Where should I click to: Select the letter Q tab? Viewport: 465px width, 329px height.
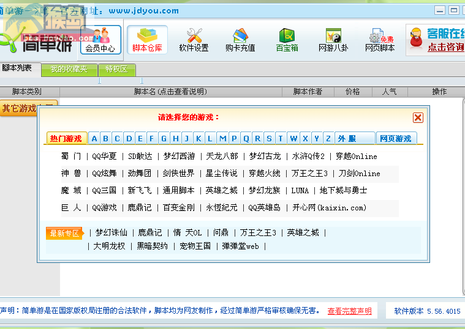pyautogui.click(x=246, y=138)
